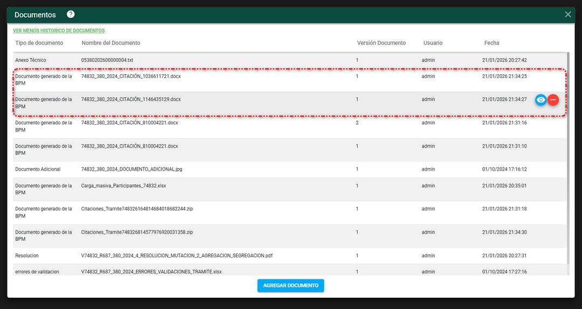Open the help icon next to Documentos

tap(71, 15)
